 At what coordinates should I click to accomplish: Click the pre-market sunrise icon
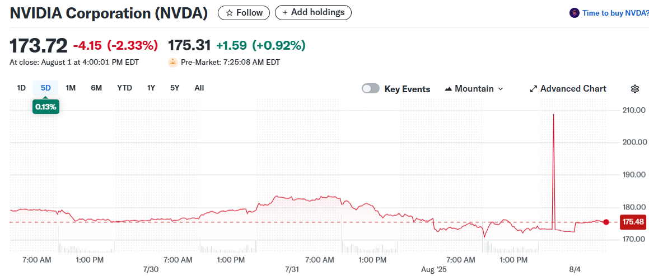172,63
